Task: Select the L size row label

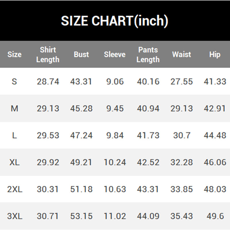Action: click(14, 135)
